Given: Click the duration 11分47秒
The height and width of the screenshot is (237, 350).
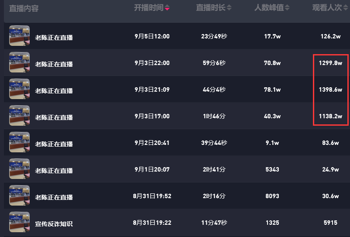Looking at the screenshot, I should tap(214, 223).
